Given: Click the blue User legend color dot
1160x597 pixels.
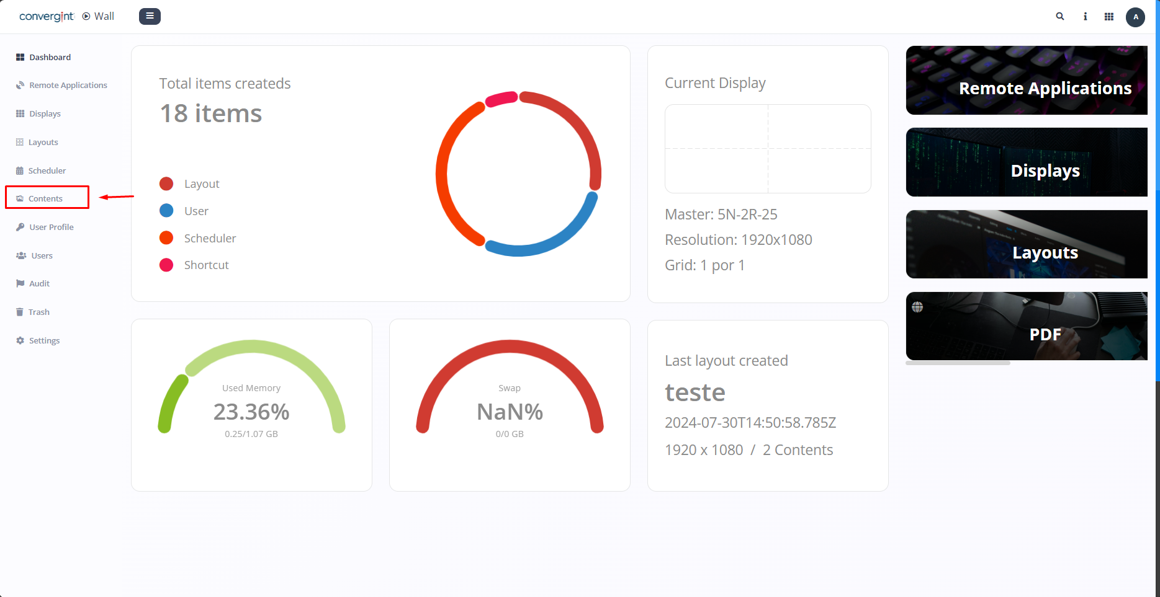Looking at the screenshot, I should 166,211.
